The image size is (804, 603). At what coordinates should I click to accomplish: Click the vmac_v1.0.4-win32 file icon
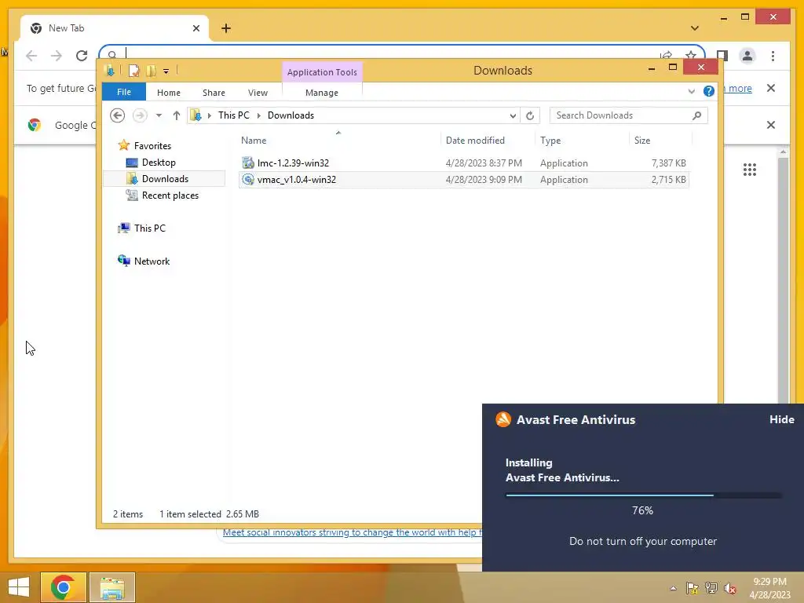pyautogui.click(x=248, y=180)
